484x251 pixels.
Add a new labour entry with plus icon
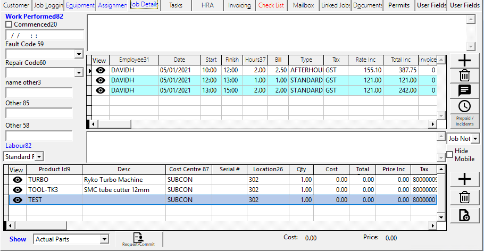coord(464,60)
